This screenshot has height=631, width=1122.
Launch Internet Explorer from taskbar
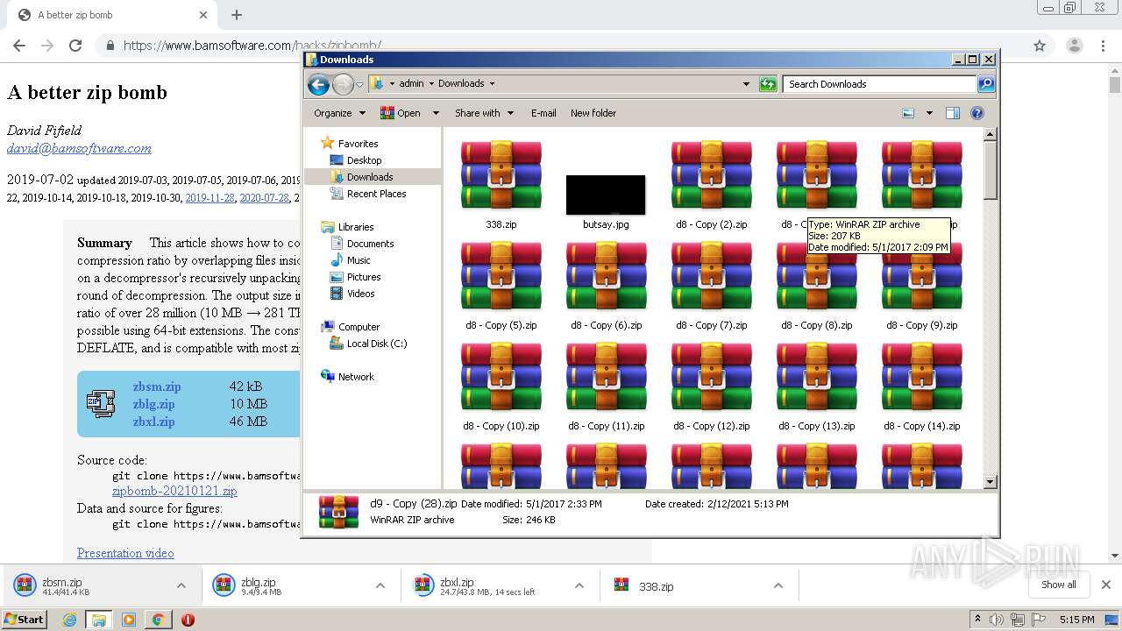click(69, 620)
